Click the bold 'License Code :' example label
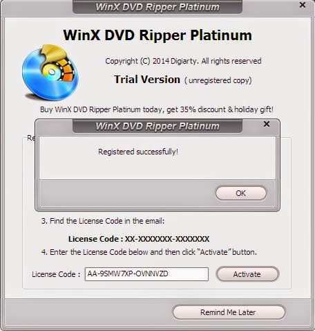 (x=95, y=239)
